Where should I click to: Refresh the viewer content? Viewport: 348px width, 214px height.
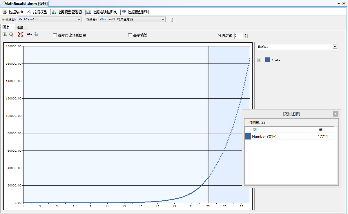coord(171,20)
